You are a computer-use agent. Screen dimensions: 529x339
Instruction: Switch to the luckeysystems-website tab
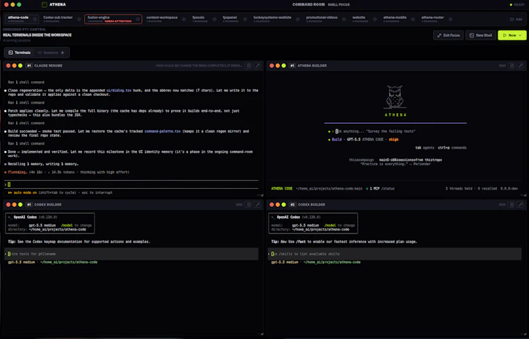tap(272, 19)
